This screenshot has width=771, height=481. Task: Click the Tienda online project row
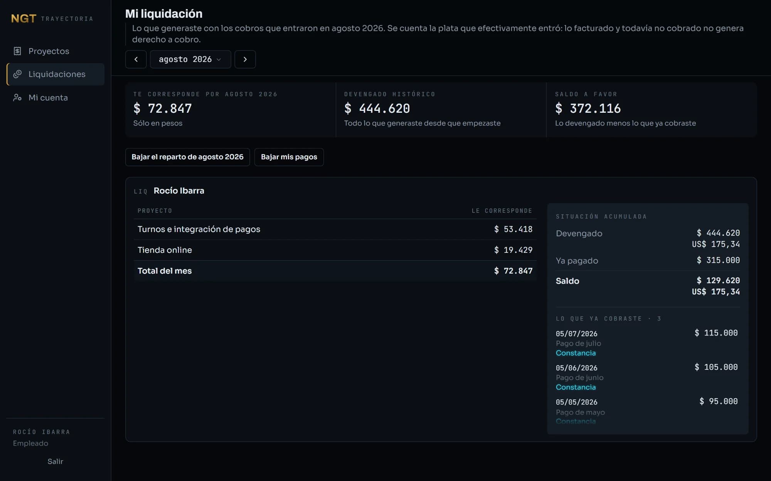(x=335, y=250)
